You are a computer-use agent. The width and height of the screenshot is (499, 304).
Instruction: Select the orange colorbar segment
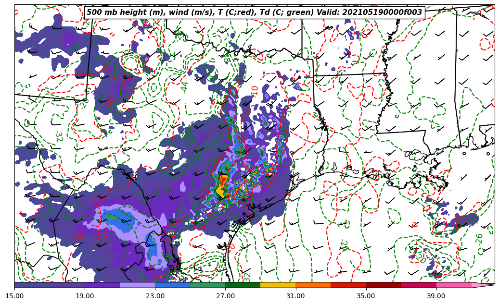[x=313, y=285]
